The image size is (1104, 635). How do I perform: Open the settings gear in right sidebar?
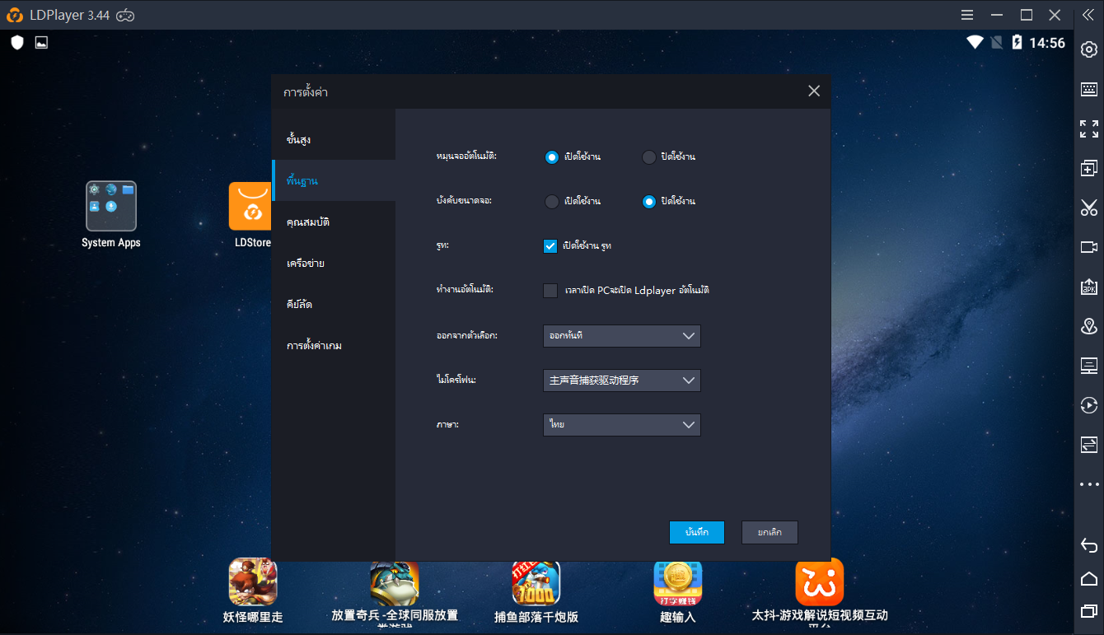pyautogui.click(x=1088, y=49)
